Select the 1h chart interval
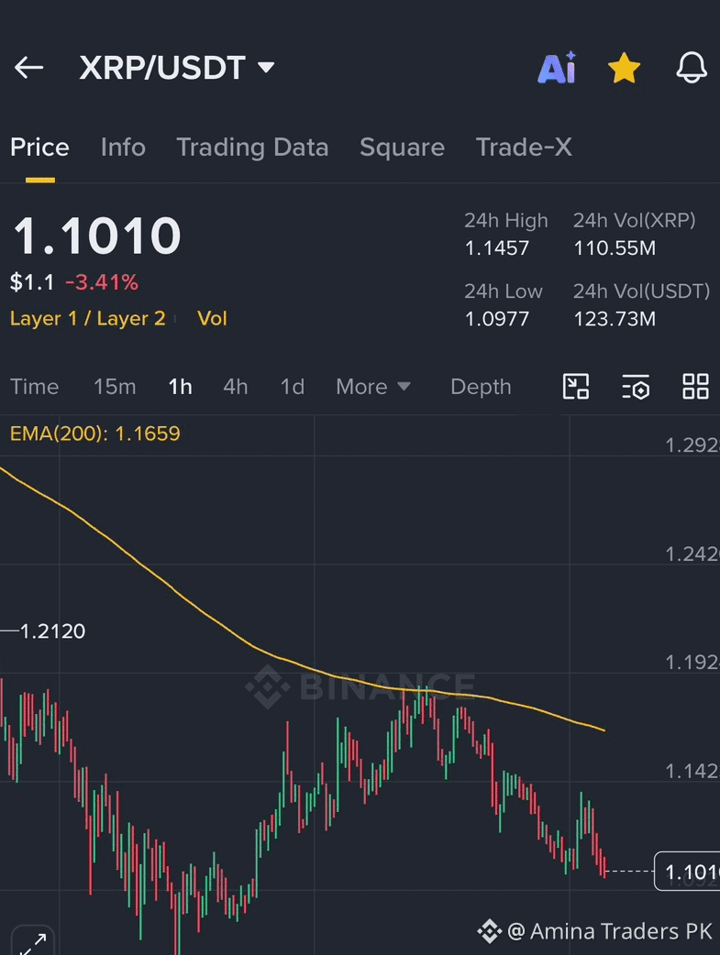This screenshot has width=720, height=955. click(181, 387)
